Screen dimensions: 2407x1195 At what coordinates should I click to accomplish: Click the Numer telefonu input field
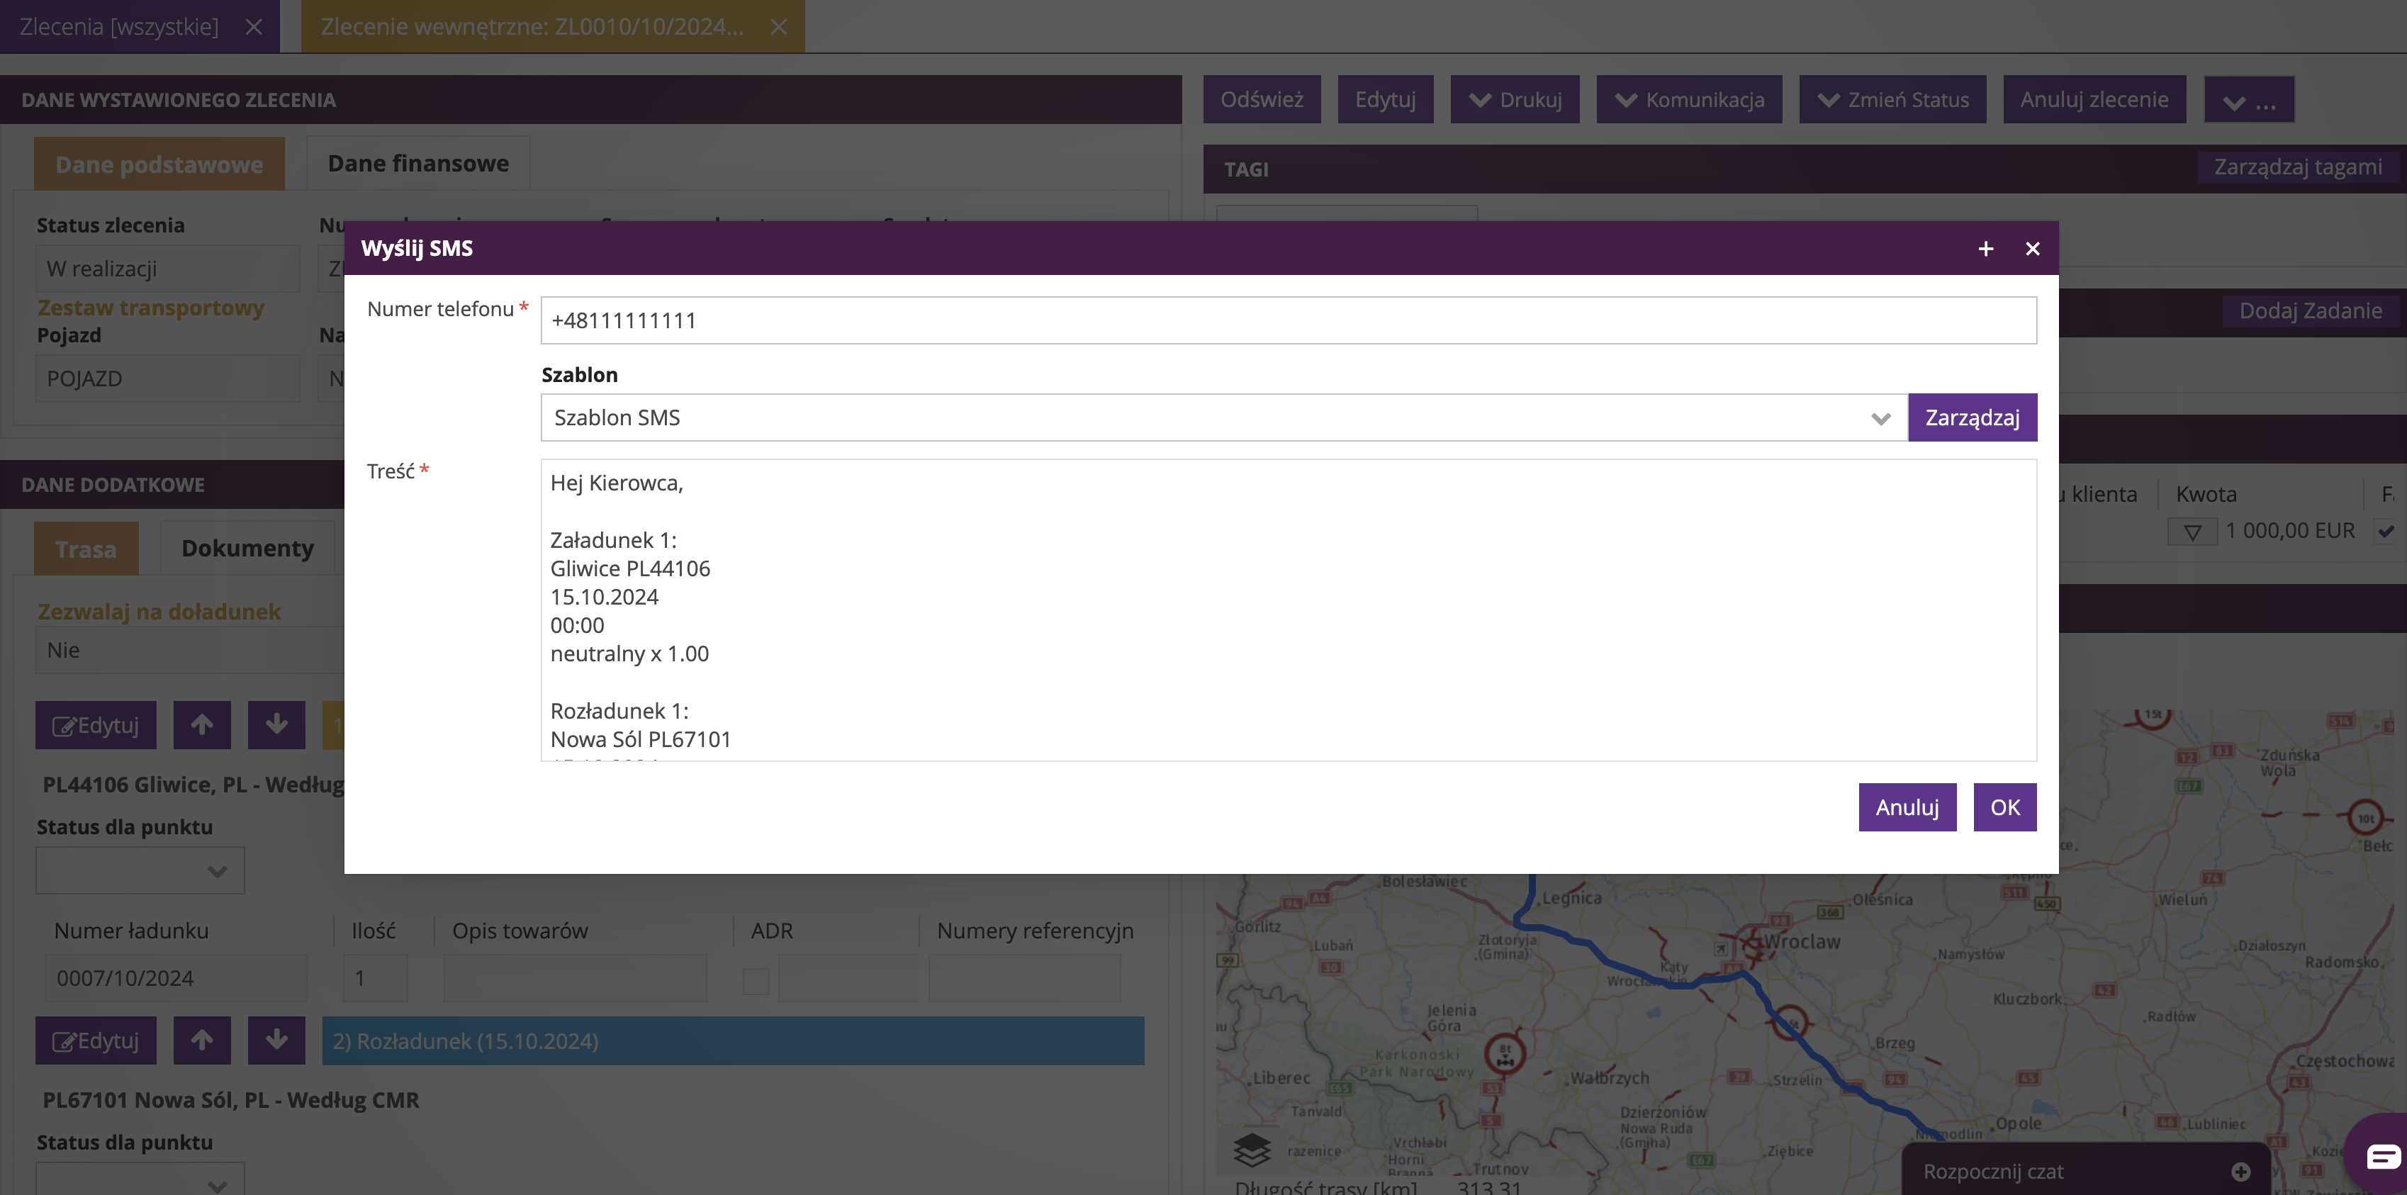click(x=1288, y=320)
